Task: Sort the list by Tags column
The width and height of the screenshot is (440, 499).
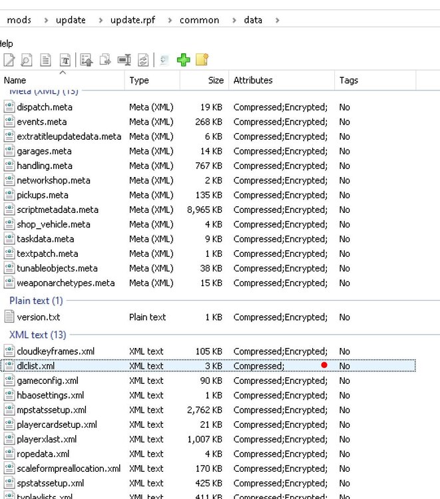Action: pyautogui.click(x=375, y=81)
